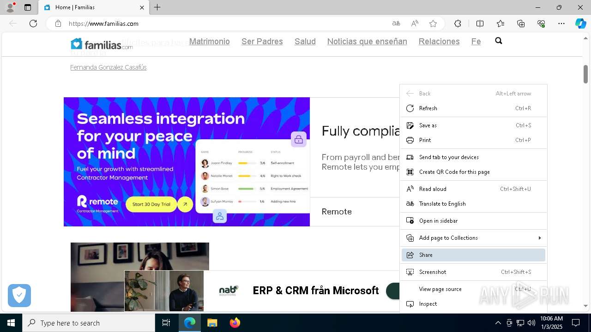The height and width of the screenshot is (332, 591).
Task: Add page to favorites star icon
Action: 433,24
